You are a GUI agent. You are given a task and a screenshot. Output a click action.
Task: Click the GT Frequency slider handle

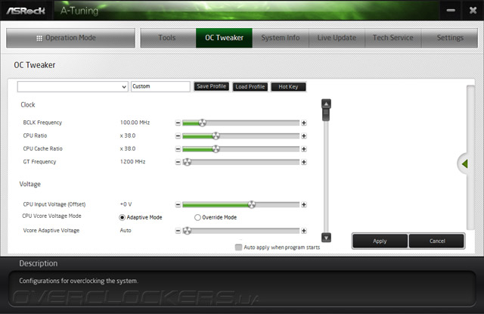(x=187, y=162)
